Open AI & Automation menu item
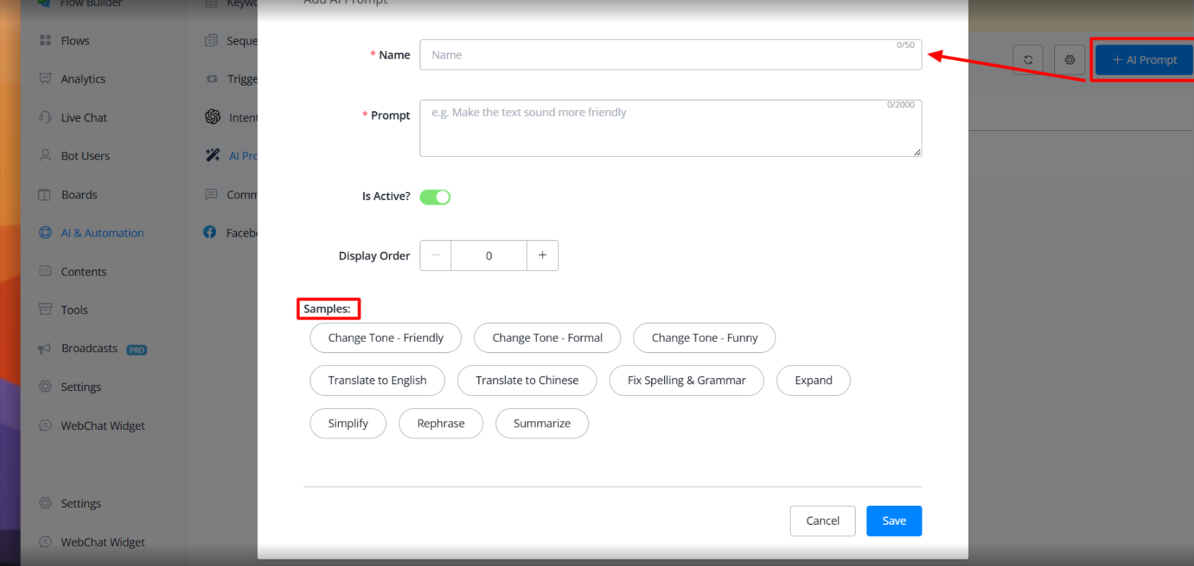This screenshot has height=566, width=1194. pos(102,233)
